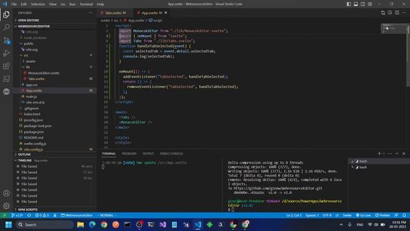Open editor more actions ellipsis
The image size is (410, 231).
[x=404, y=13]
